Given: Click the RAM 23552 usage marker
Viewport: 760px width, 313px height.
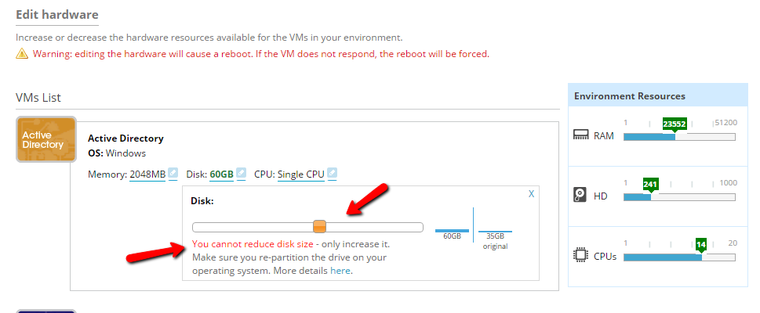Looking at the screenshot, I should [675, 124].
